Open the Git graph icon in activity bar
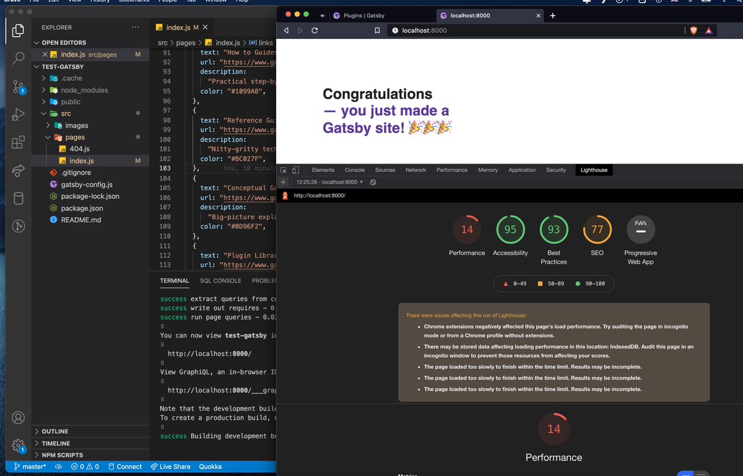The width and height of the screenshot is (743, 476). [x=18, y=227]
